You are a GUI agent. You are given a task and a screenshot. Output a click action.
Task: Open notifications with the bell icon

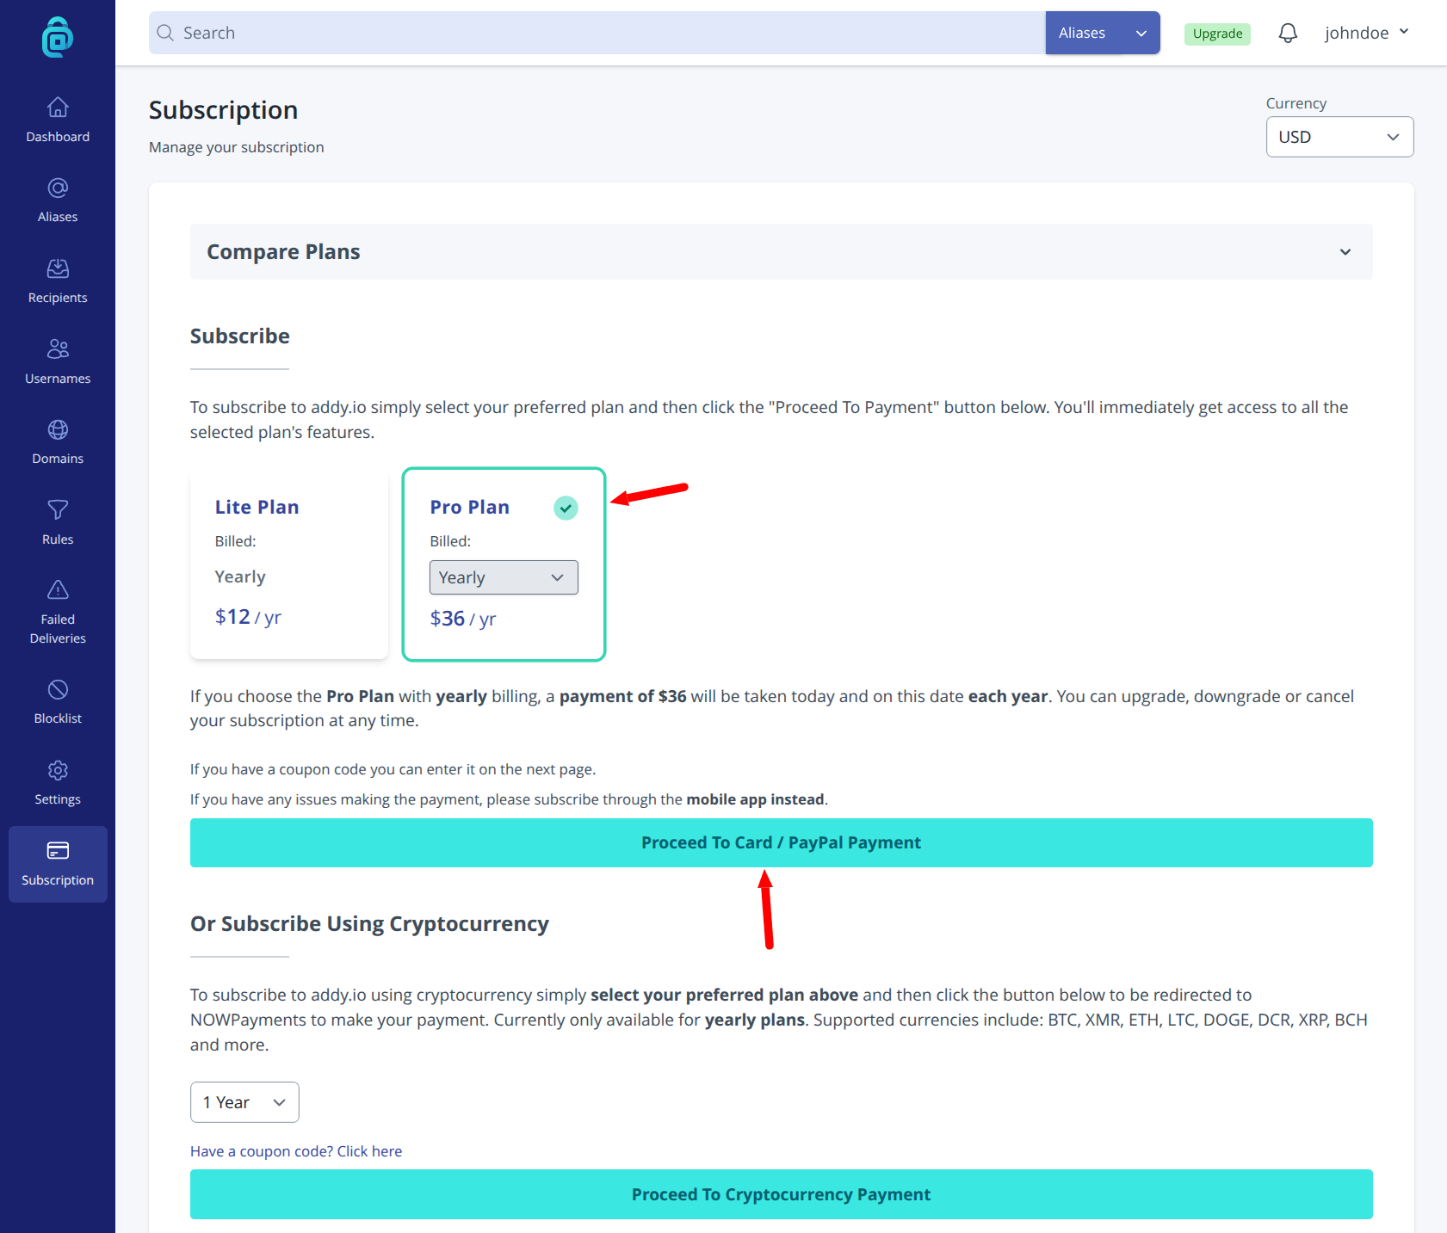click(1288, 33)
